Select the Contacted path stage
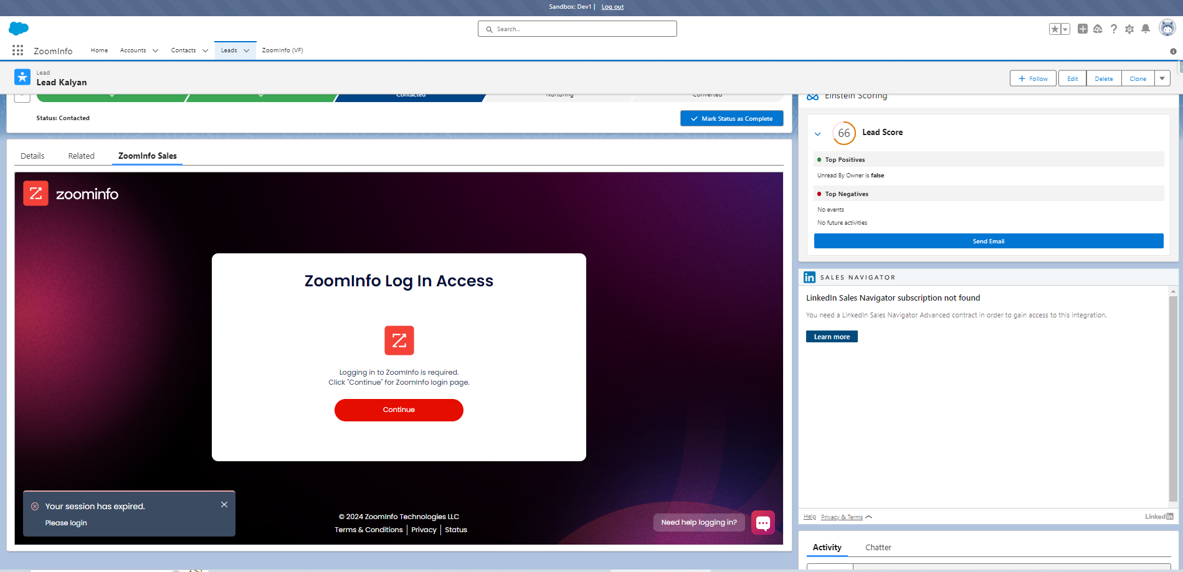 pyautogui.click(x=411, y=97)
